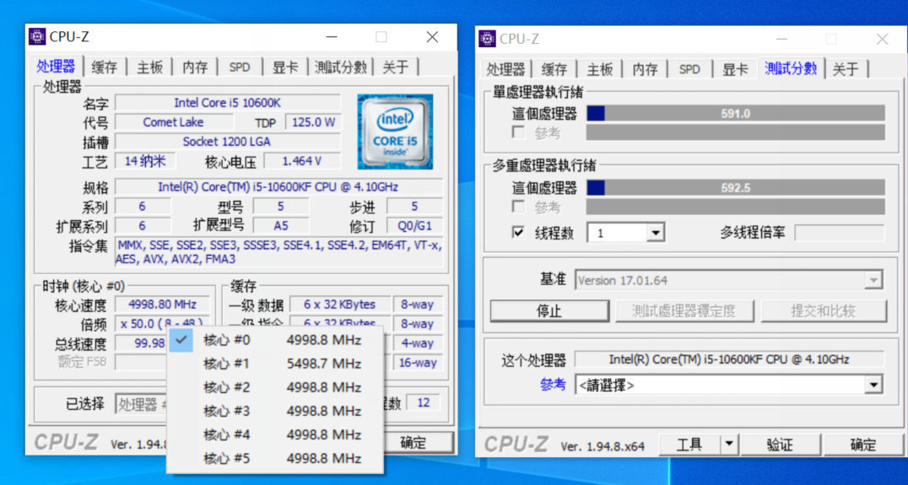Click the 工具 button
Viewport: 908px width, 485px height.
point(689,445)
